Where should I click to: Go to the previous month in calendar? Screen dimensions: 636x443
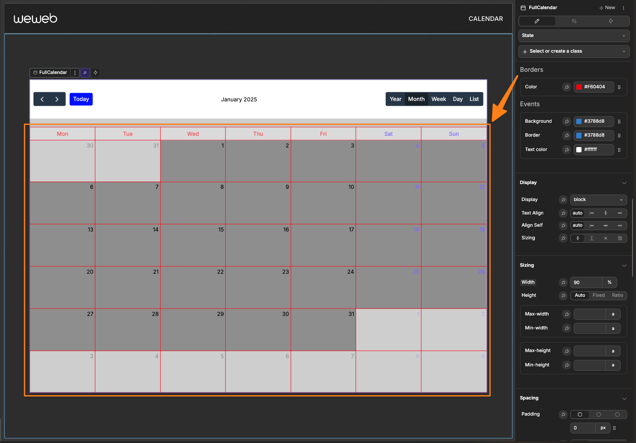[x=42, y=99]
